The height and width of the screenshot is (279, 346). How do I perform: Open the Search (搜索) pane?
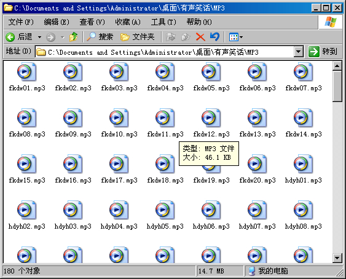tap(100, 37)
